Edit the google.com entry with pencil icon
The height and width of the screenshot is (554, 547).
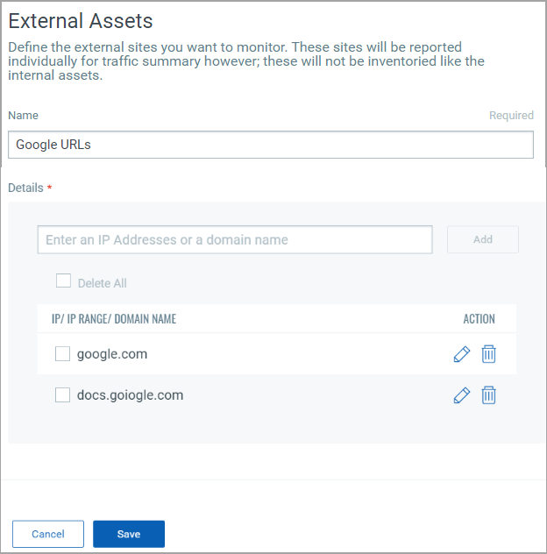pos(462,354)
